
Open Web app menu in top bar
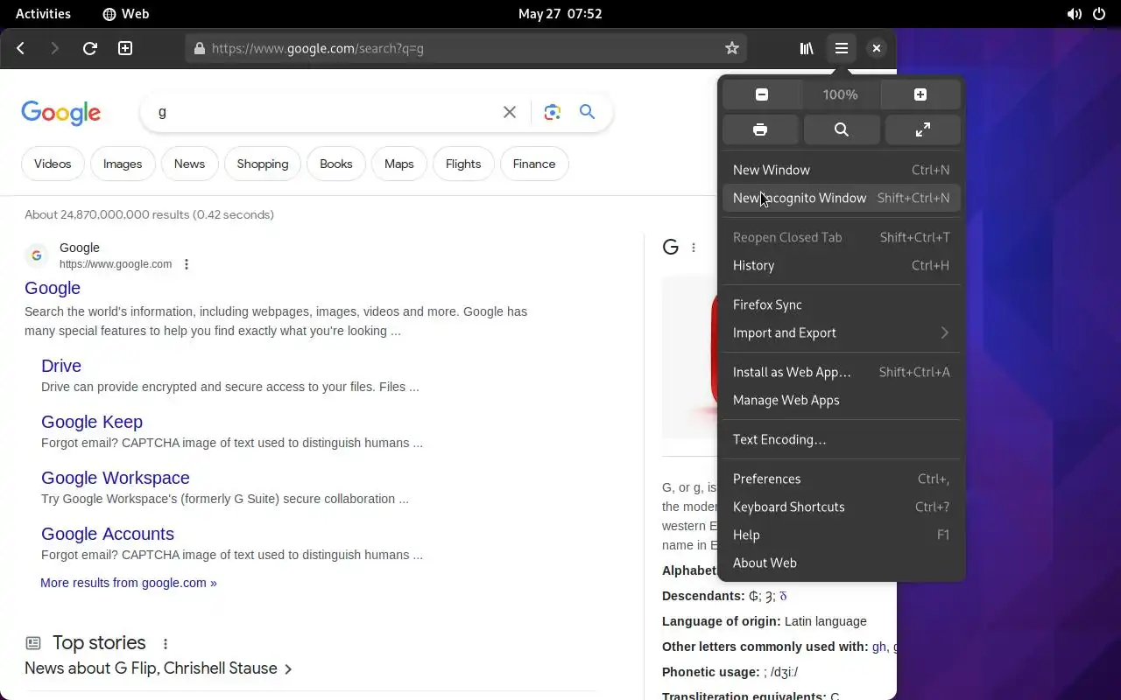coord(126,14)
